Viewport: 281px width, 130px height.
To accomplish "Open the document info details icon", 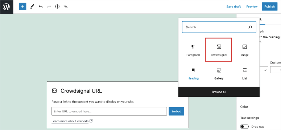I will 57,7.
